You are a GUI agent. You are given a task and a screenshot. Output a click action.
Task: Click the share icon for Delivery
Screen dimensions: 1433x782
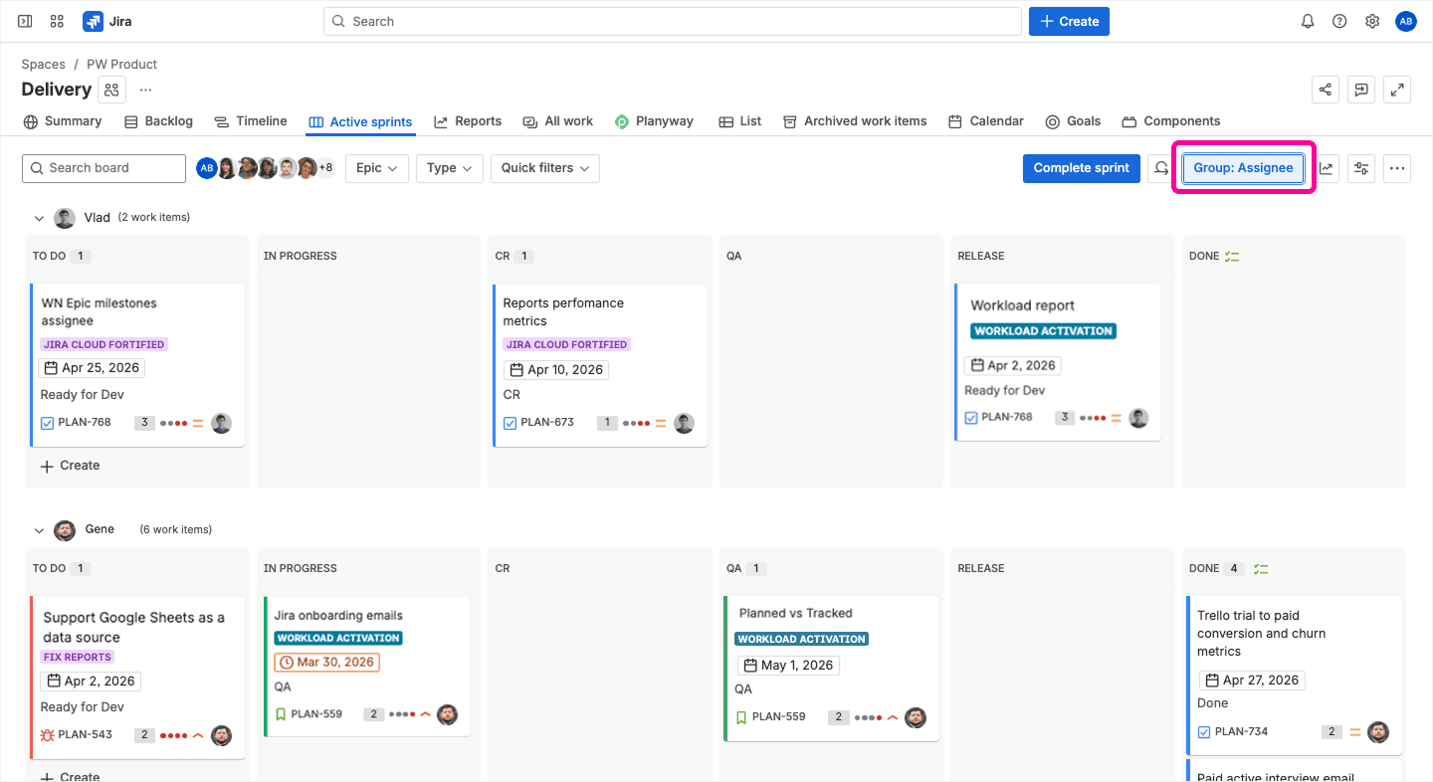[x=1326, y=90]
